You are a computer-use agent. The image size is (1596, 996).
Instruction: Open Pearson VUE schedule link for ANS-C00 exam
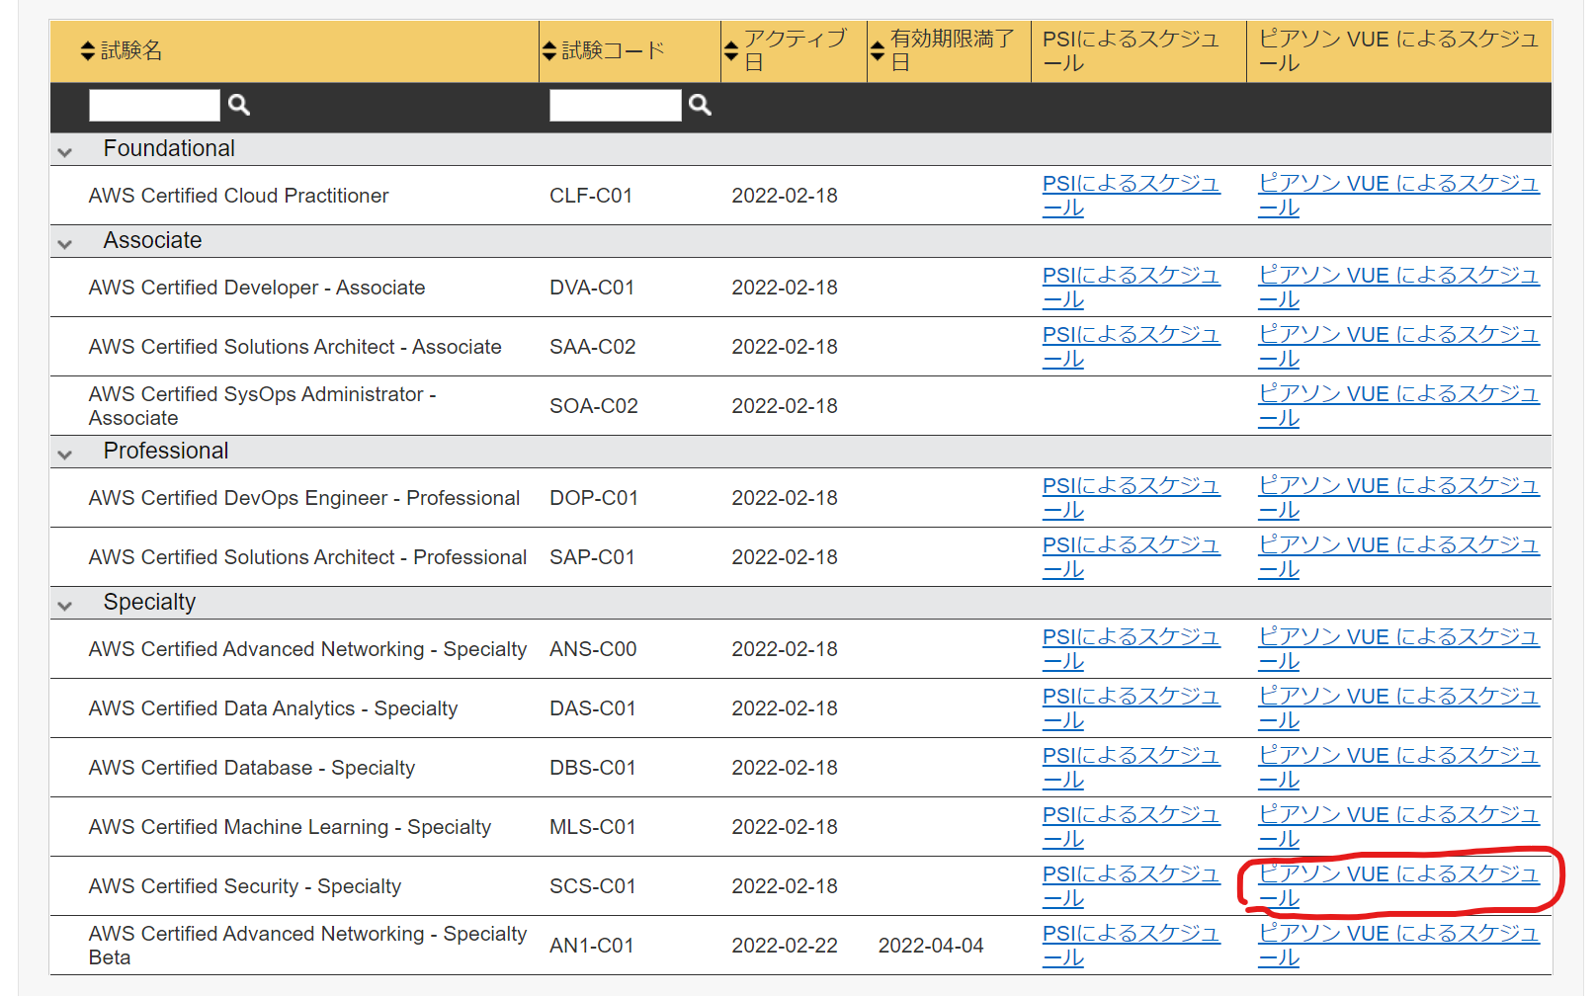[1399, 649]
